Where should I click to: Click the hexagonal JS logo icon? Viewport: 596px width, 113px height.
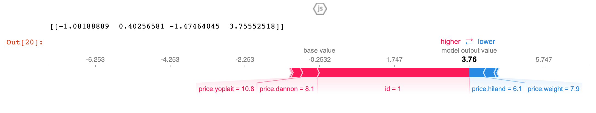click(320, 9)
